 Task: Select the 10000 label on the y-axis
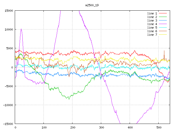[x=9, y=29]
